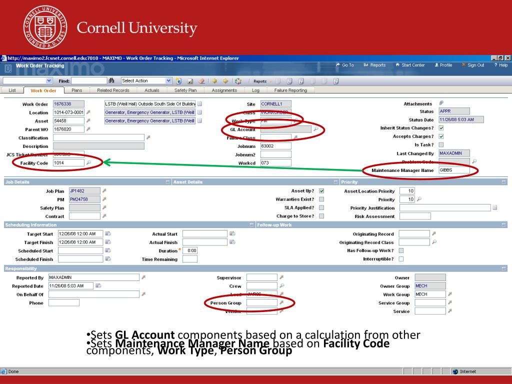Open the Log tab
512x384 pixels.
click(x=255, y=90)
